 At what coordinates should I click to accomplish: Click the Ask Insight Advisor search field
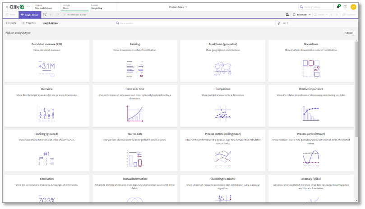[x=316, y=7]
